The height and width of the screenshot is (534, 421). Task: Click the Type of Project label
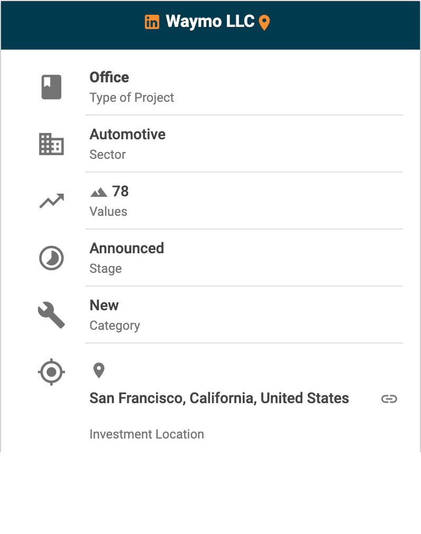click(x=132, y=98)
